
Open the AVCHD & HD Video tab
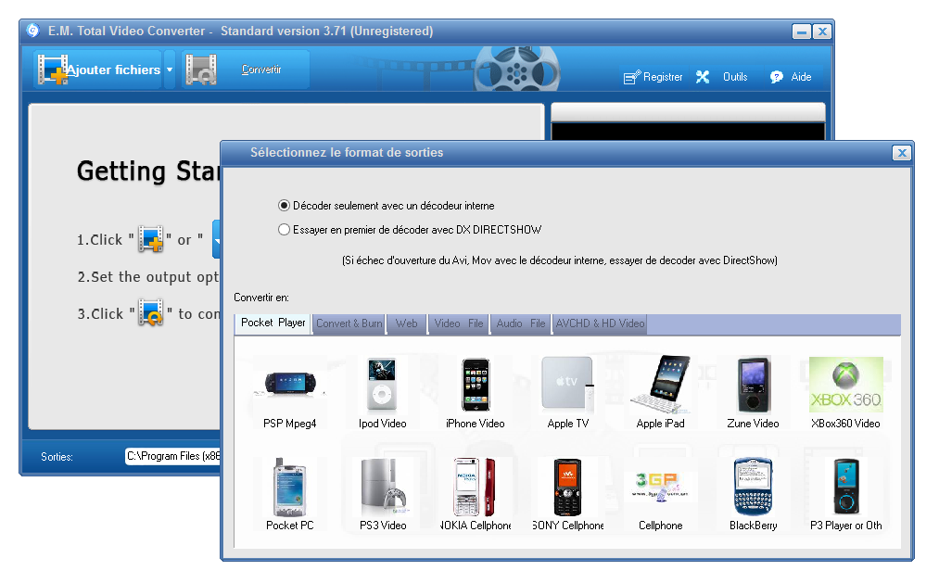(600, 323)
